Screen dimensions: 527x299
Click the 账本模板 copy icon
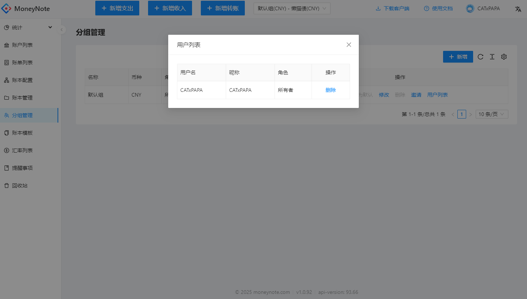pos(6,133)
